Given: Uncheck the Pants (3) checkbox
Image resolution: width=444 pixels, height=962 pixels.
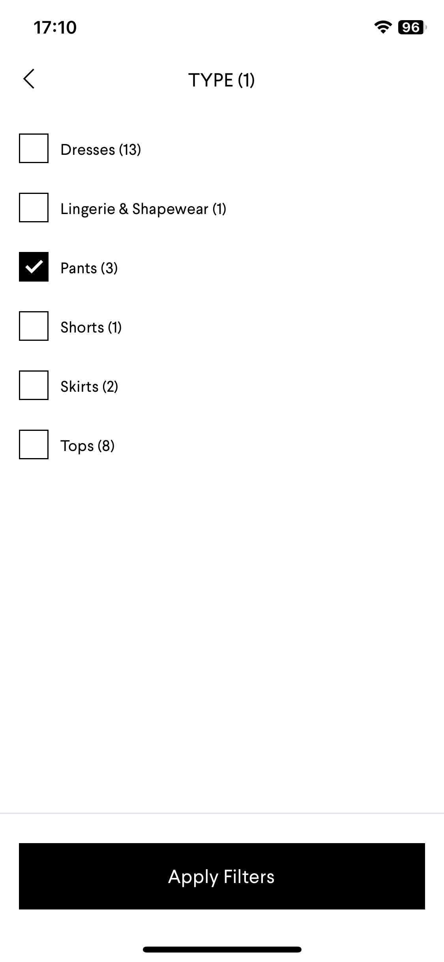Looking at the screenshot, I should click(34, 267).
